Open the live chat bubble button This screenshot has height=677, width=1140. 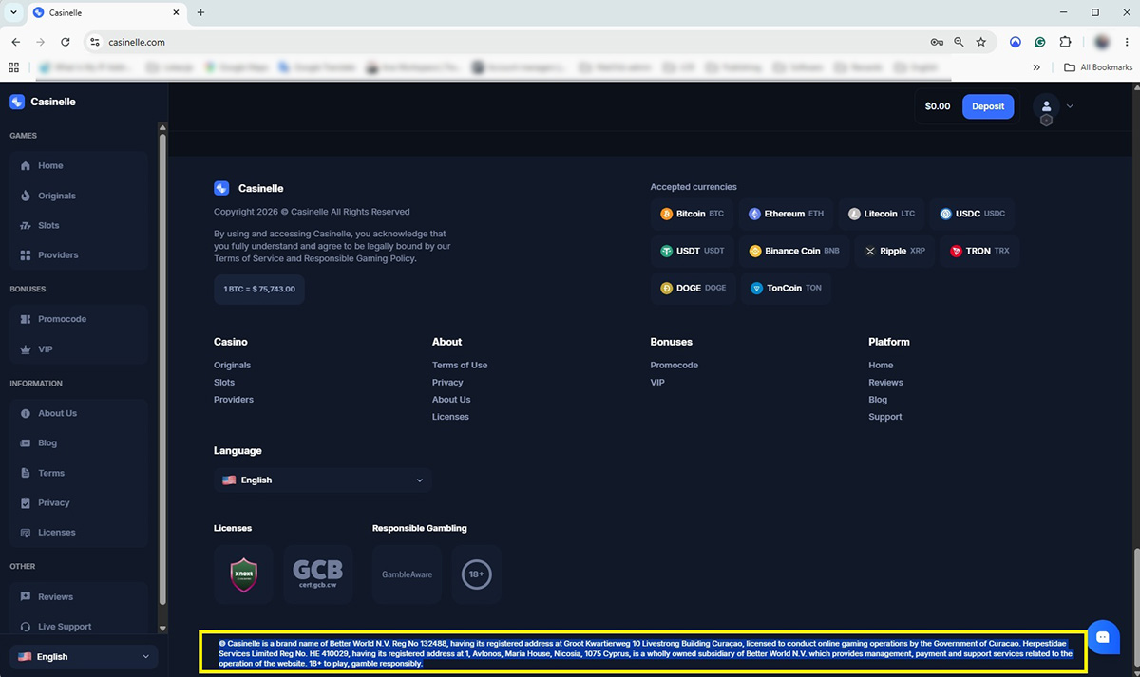pos(1103,637)
